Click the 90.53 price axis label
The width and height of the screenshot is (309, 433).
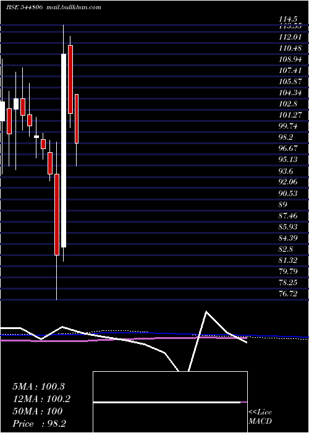click(288, 194)
